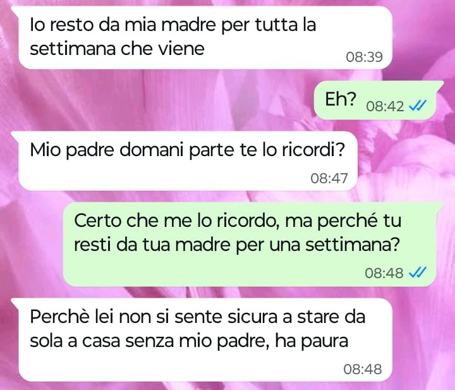Tap the blue read-receipt checkmarks beside 08:42
This screenshot has height=390, width=455.
(418, 106)
